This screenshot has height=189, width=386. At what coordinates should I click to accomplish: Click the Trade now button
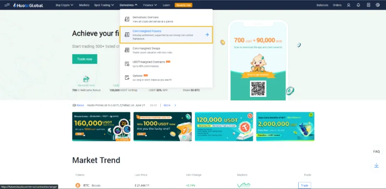85,59
